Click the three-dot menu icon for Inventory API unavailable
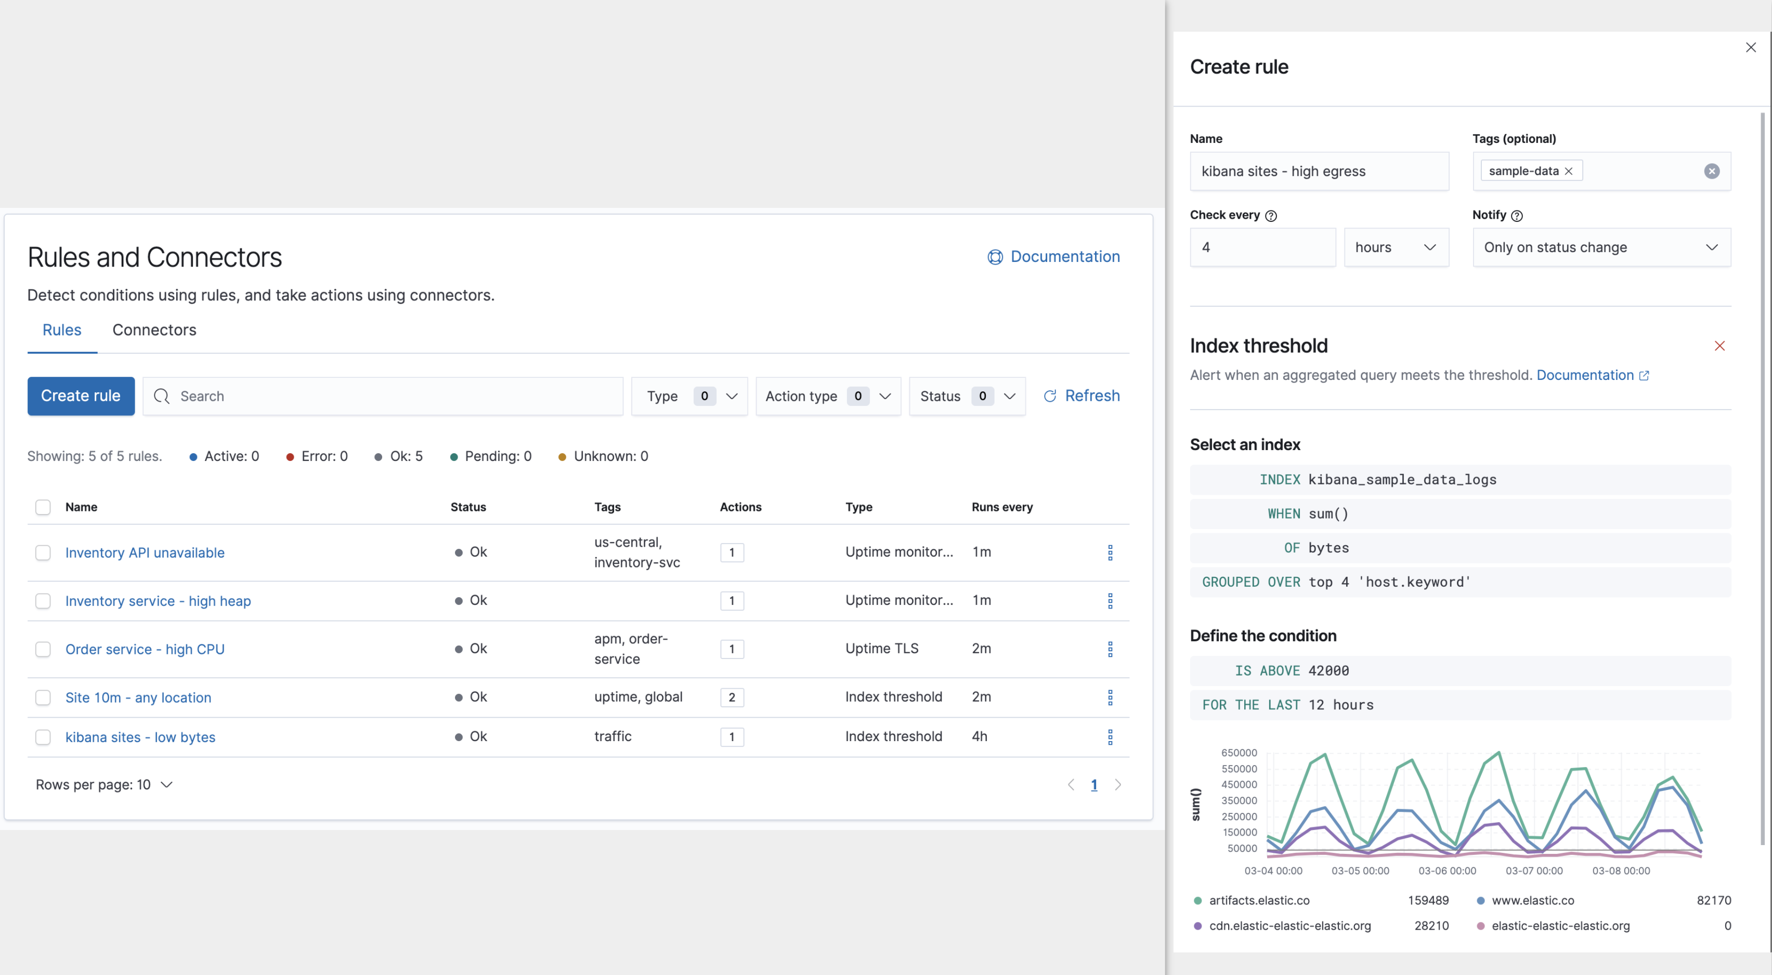 pyautogui.click(x=1108, y=552)
